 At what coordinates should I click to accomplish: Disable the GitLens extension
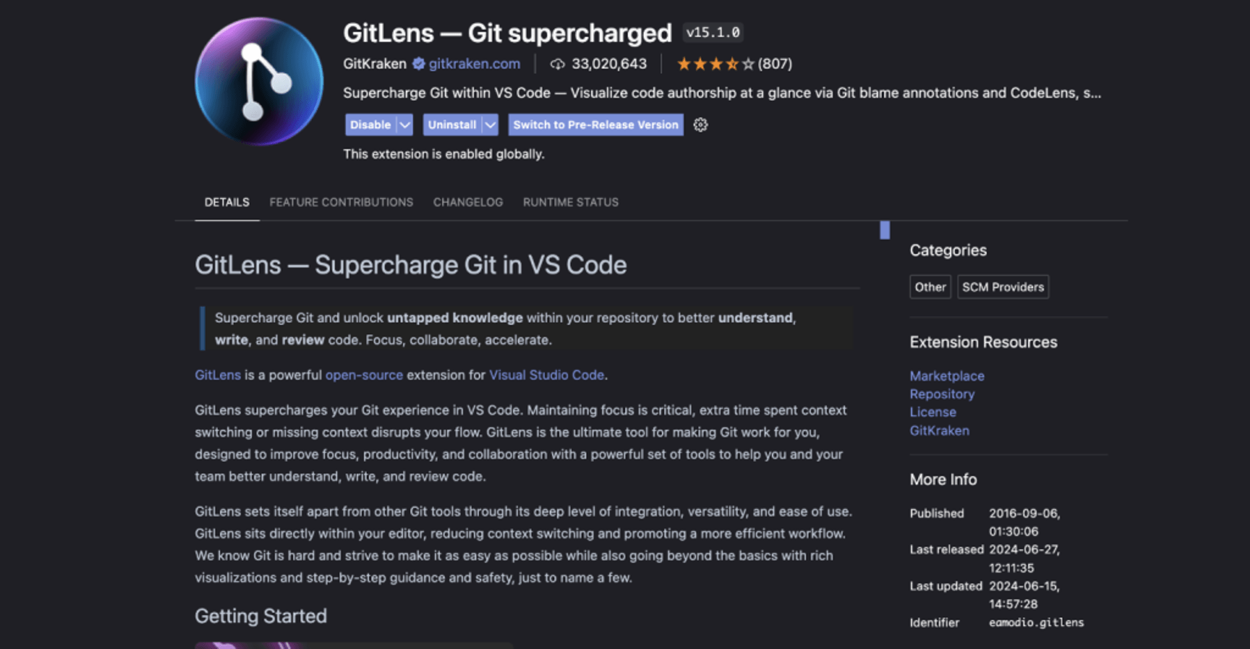coord(371,125)
